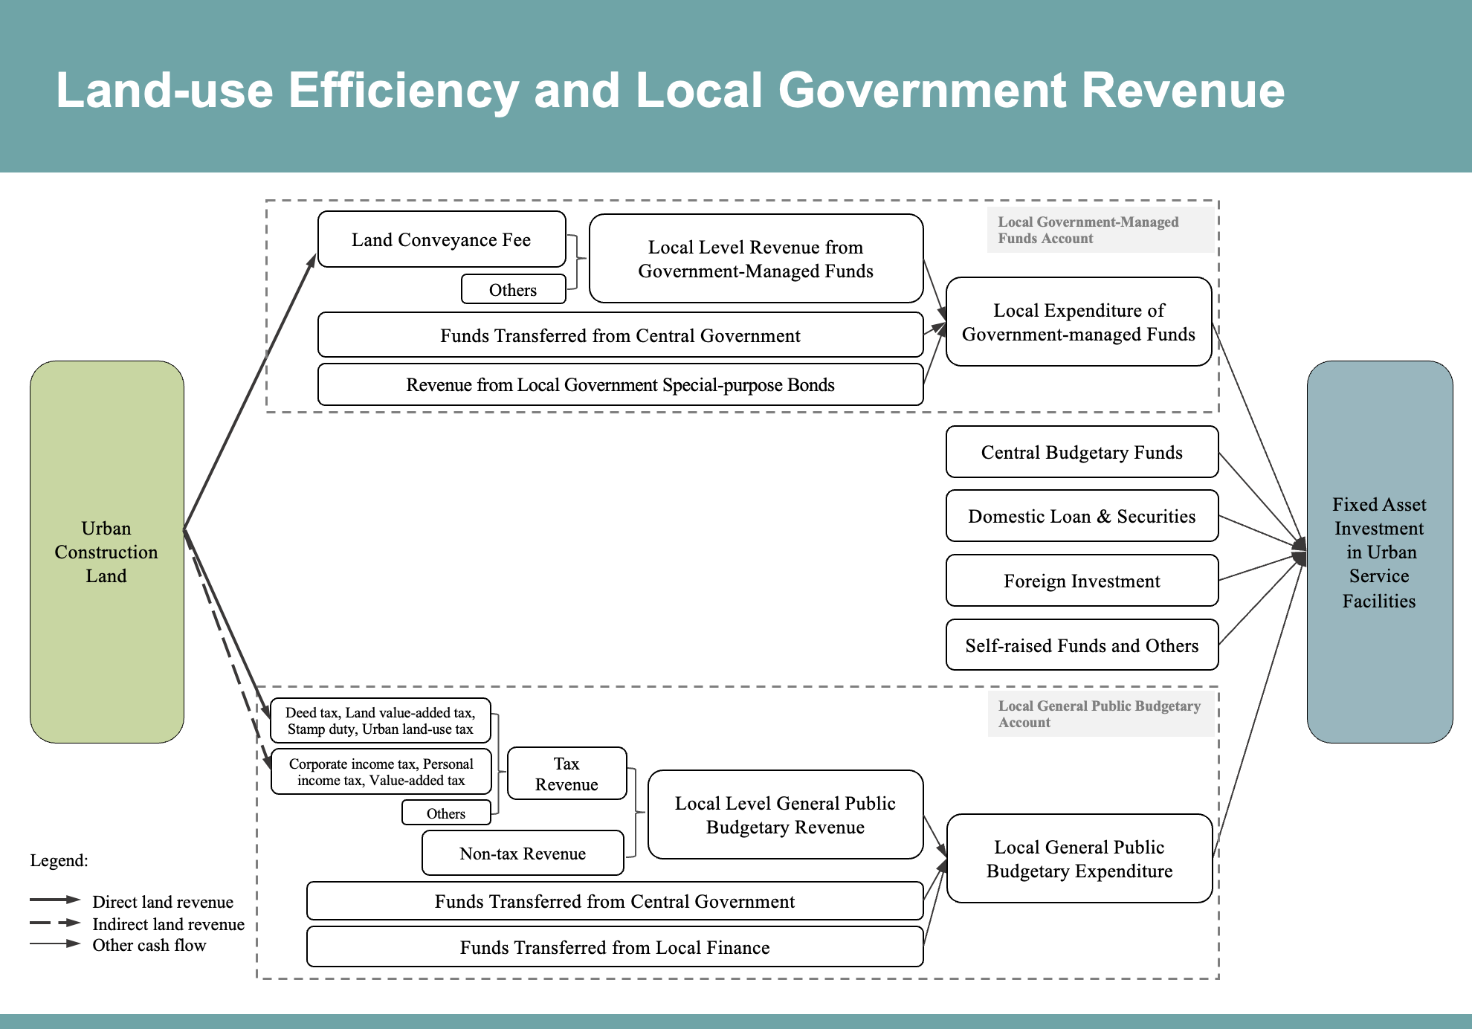Click Local Expenditure of Government-managed Funds box
The width and height of the screenshot is (1472, 1029).
[1079, 322]
